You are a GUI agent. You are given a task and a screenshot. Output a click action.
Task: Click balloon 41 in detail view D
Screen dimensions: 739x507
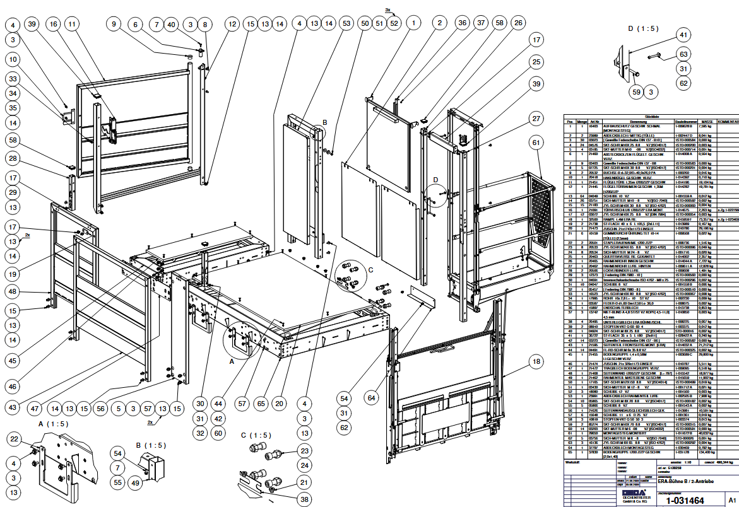pyautogui.click(x=683, y=34)
